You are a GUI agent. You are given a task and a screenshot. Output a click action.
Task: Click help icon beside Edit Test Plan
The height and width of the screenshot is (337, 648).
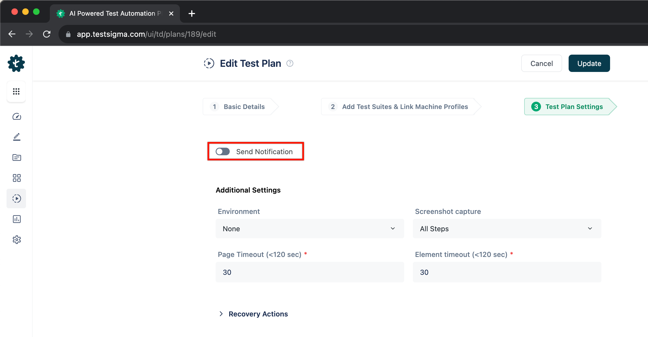(x=290, y=63)
